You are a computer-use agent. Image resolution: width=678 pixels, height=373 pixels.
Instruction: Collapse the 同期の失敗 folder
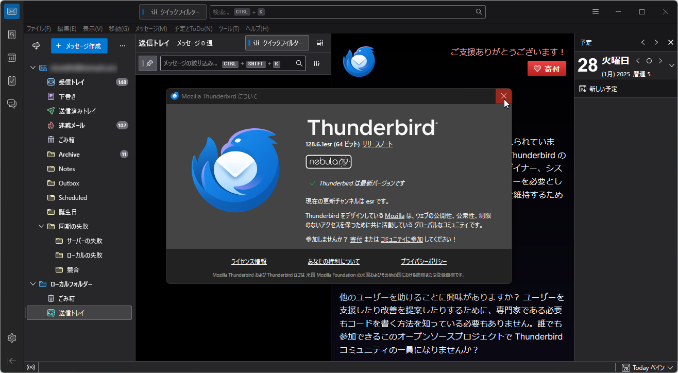point(41,226)
